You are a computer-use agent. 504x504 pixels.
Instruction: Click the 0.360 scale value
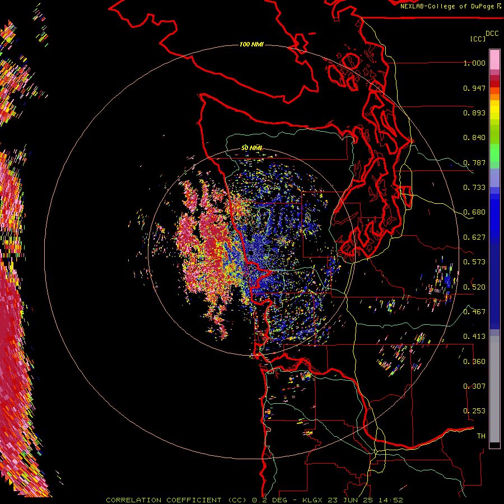coord(474,362)
